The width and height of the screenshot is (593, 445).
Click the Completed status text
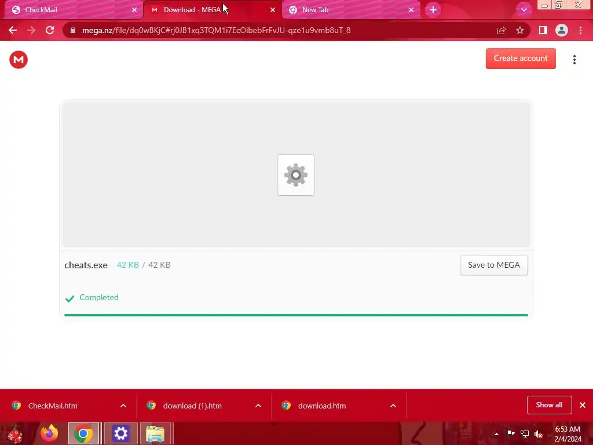coord(98,297)
